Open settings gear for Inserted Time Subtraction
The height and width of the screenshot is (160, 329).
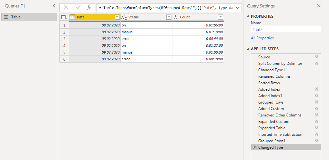pyautogui.click(x=317, y=134)
